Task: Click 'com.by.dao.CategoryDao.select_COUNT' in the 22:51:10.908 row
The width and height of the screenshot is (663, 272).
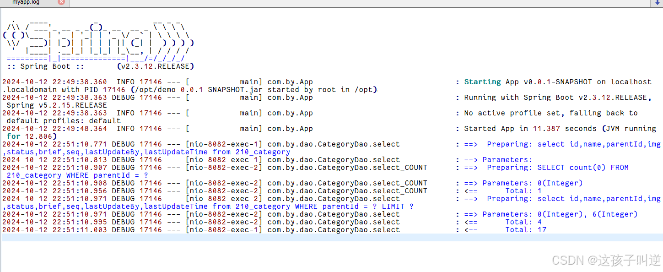Action: tap(347, 183)
